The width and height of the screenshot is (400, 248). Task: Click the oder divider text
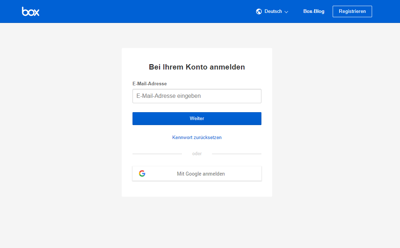pos(197,154)
